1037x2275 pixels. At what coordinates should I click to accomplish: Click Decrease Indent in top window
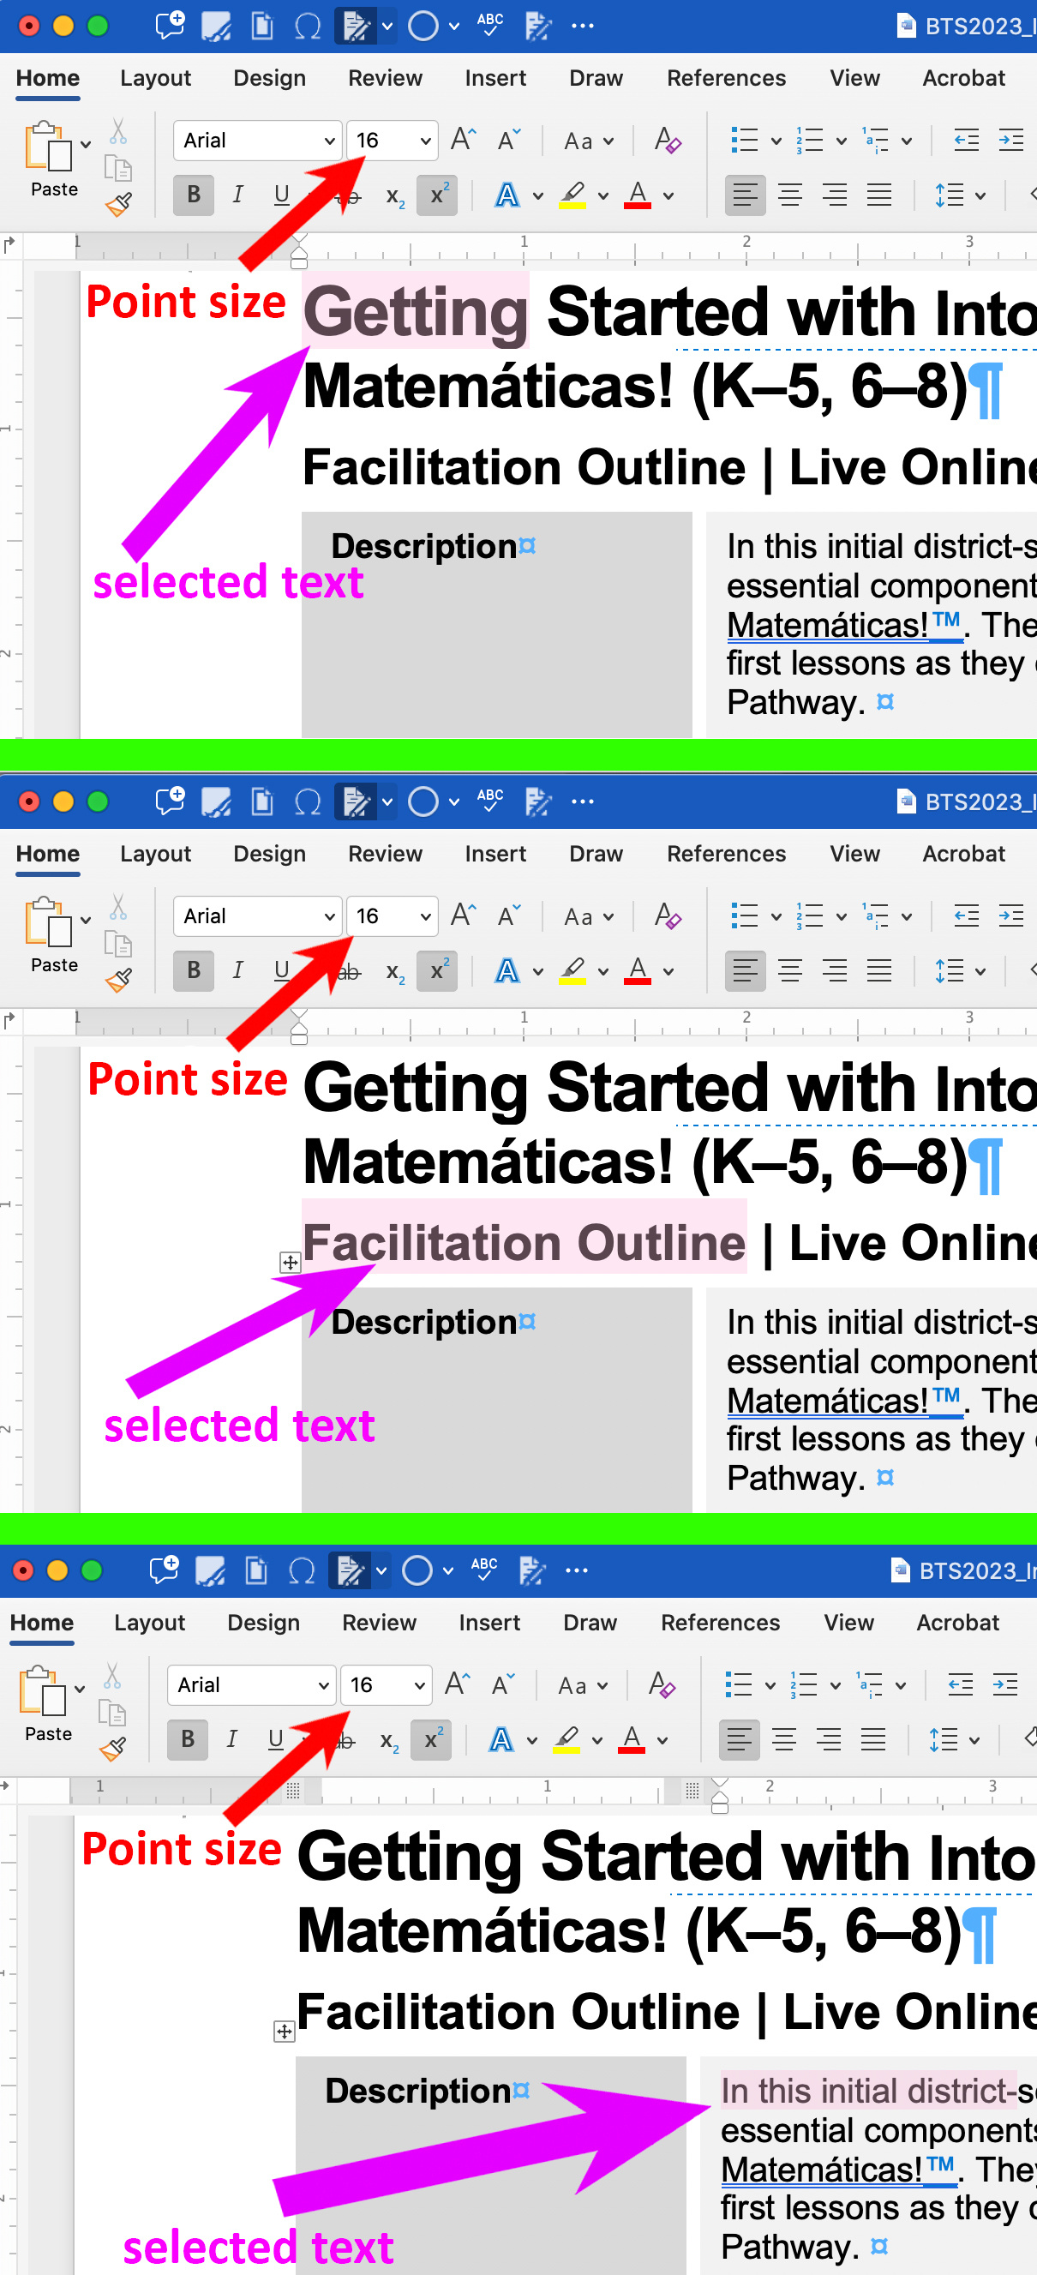coord(967,140)
